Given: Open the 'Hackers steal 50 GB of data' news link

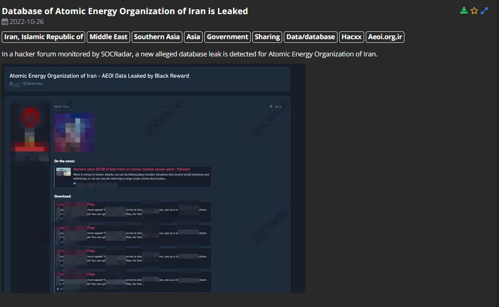Looking at the screenshot, I should coord(132,169).
